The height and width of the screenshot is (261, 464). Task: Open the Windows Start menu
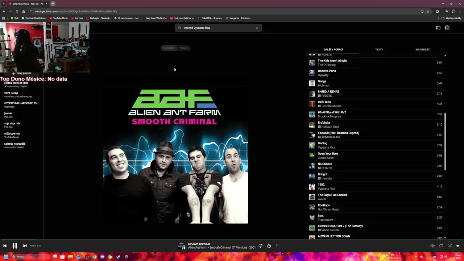(x=6, y=257)
